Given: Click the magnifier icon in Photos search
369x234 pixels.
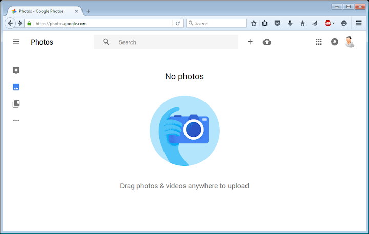Looking at the screenshot, I should tap(106, 42).
